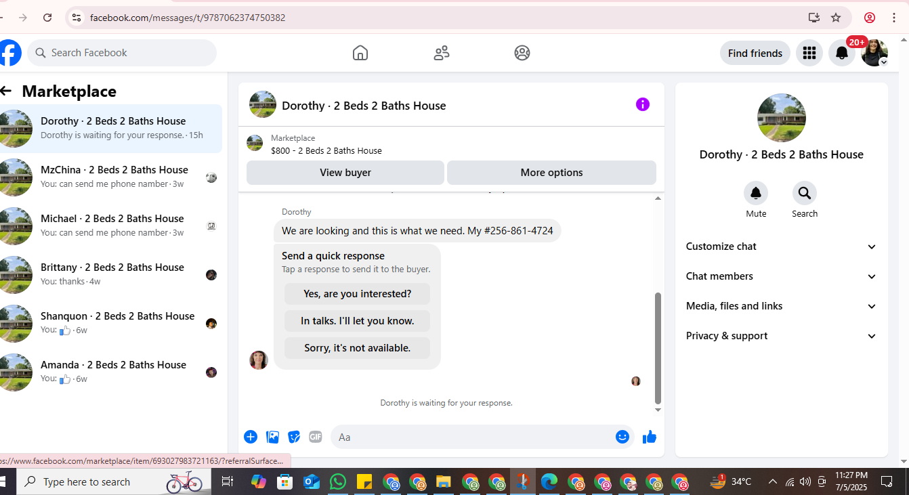Open Chrome profile icon

point(870,18)
